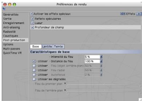
Task: Click Flou objet Arrière-plan stepper arrows
Action: [101, 66]
